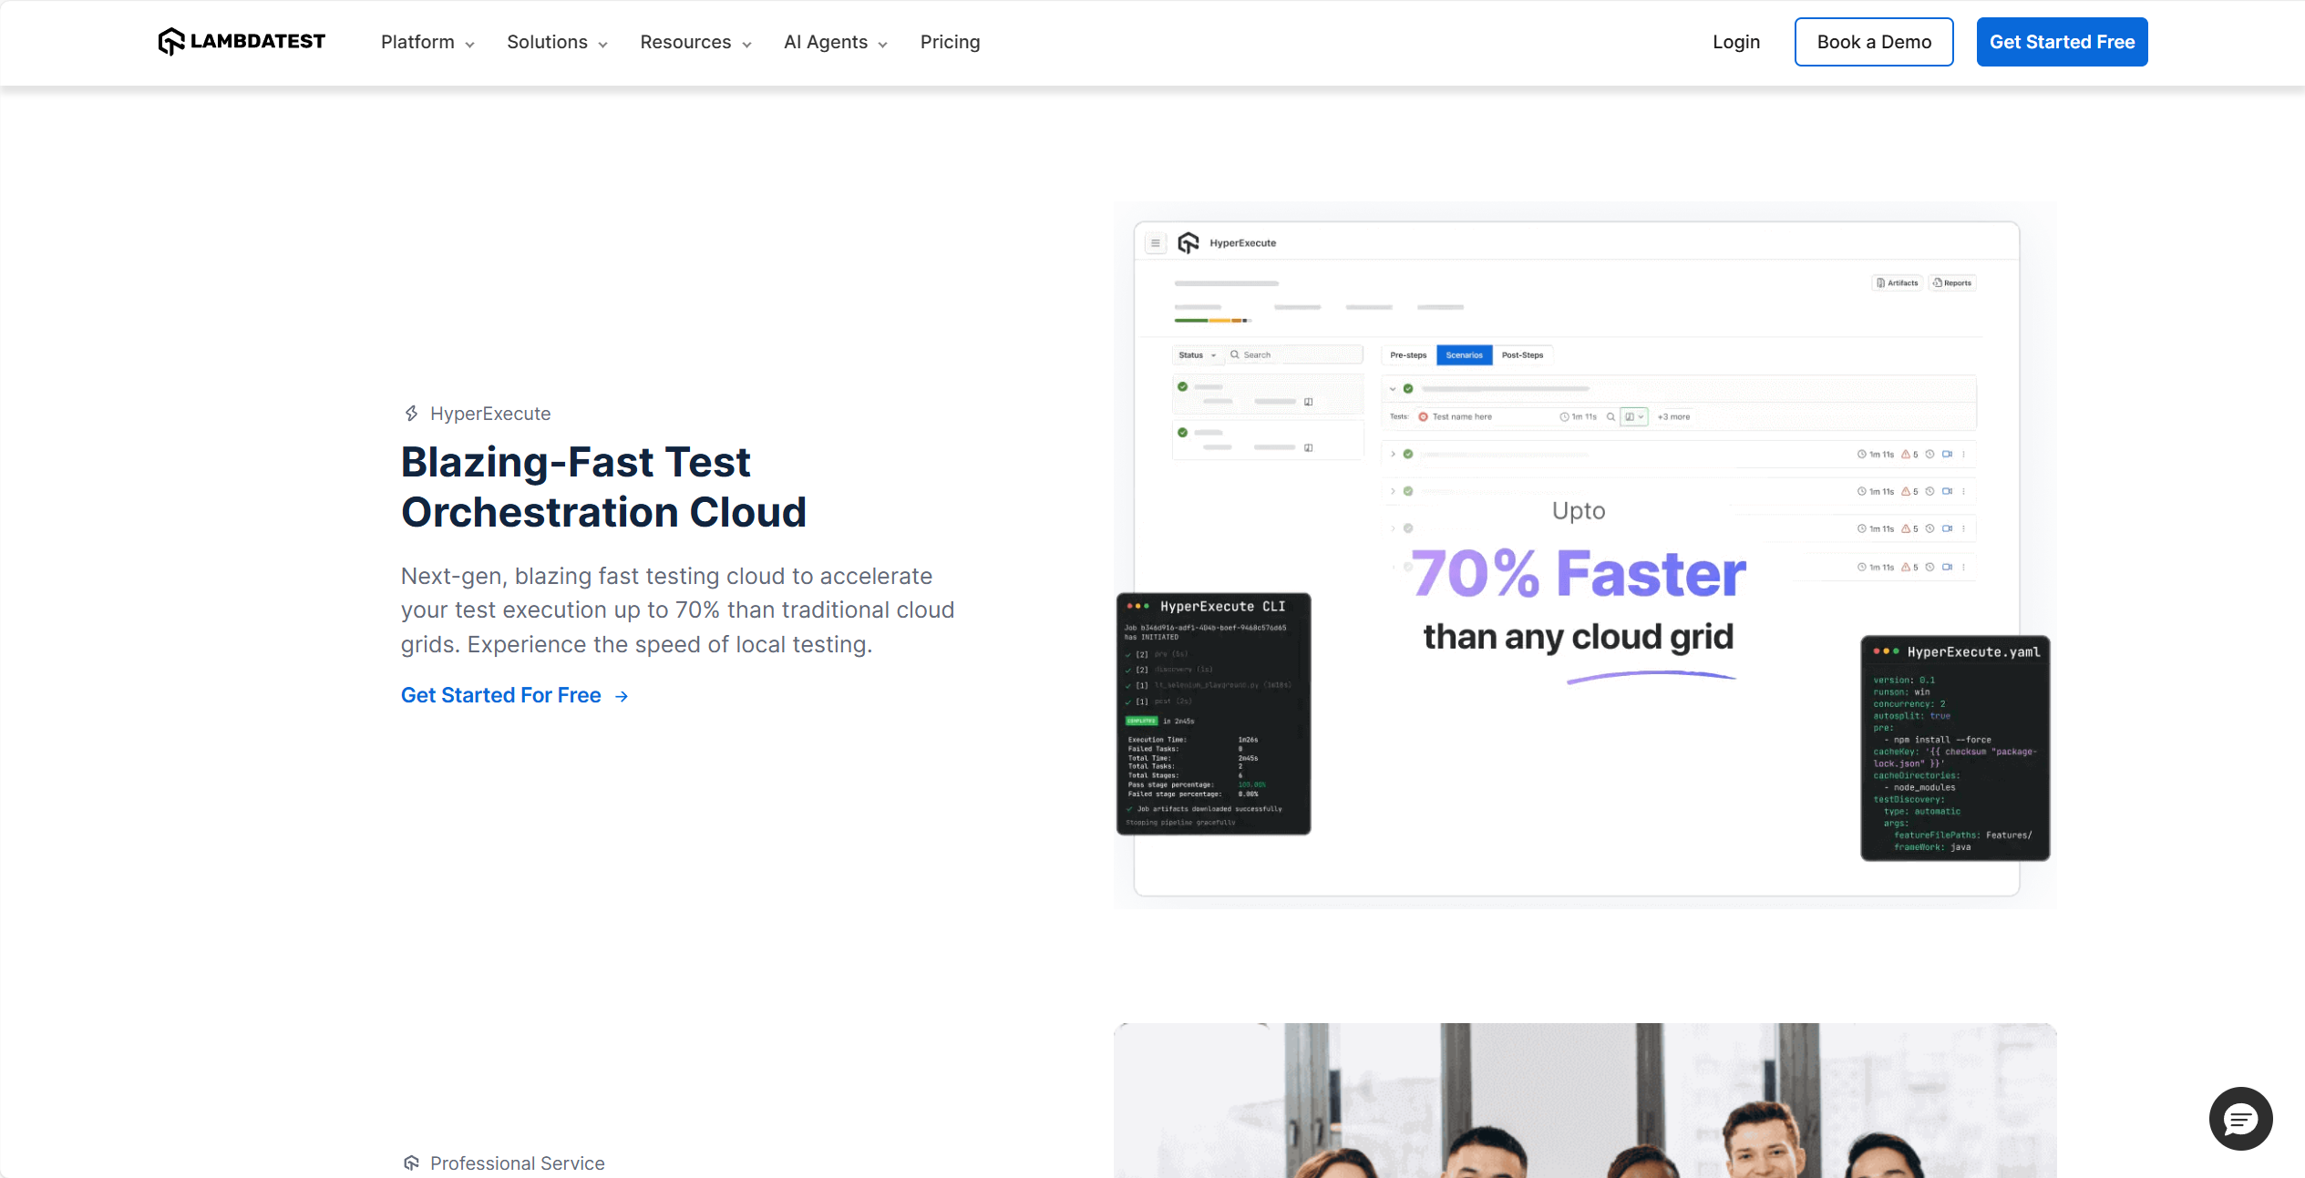2305x1178 pixels.
Task: Open the chat support widget
Action: click(x=2240, y=1119)
